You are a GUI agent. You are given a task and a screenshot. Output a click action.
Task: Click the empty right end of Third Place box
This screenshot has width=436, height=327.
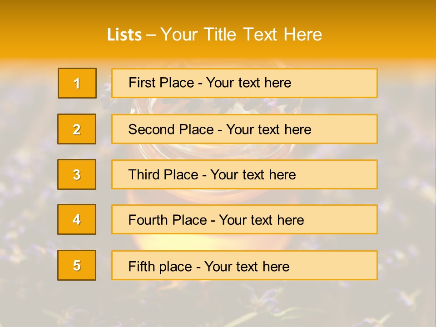pyautogui.click(x=345, y=174)
